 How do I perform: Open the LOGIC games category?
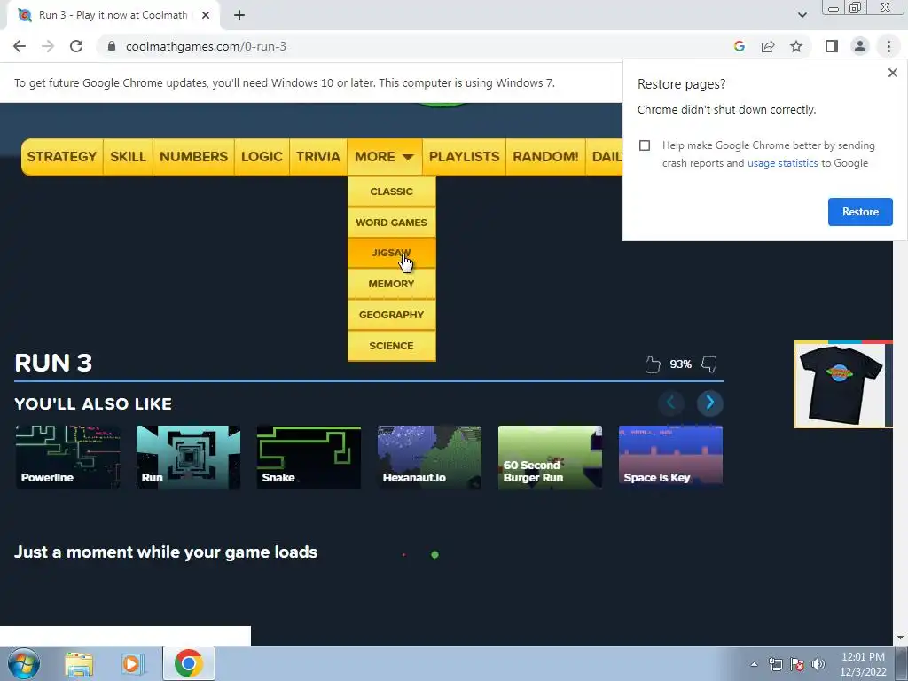coord(262,157)
